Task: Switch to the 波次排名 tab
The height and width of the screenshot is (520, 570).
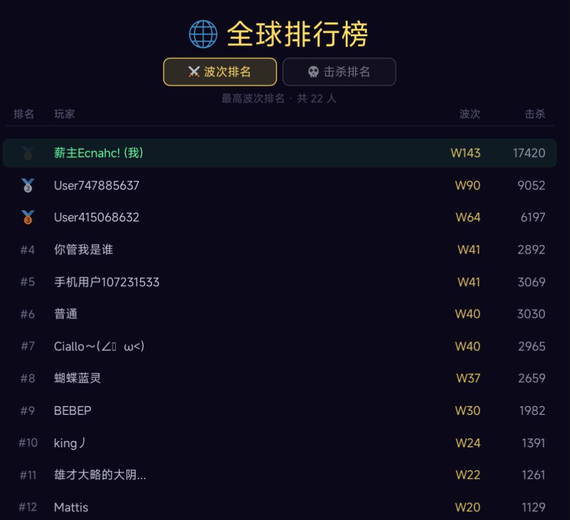Action: pyautogui.click(x=220, y=72)
